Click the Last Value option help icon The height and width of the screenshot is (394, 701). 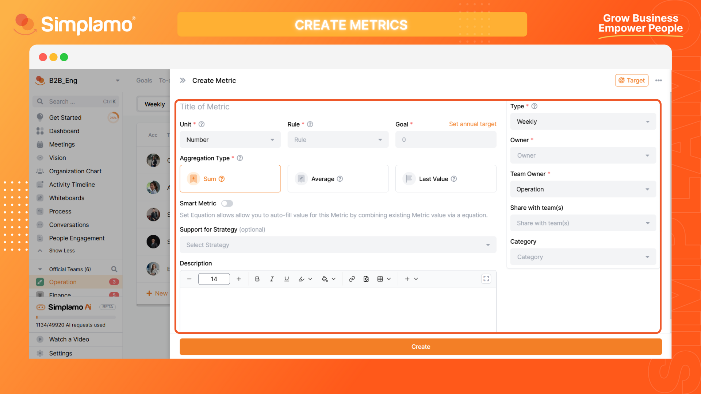454,179
